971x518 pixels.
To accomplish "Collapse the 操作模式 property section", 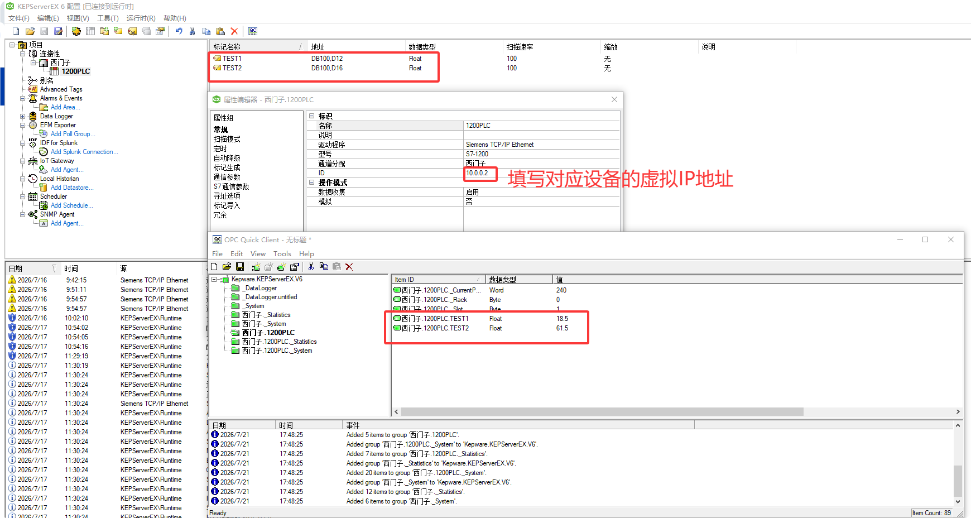I will [312, 183].
